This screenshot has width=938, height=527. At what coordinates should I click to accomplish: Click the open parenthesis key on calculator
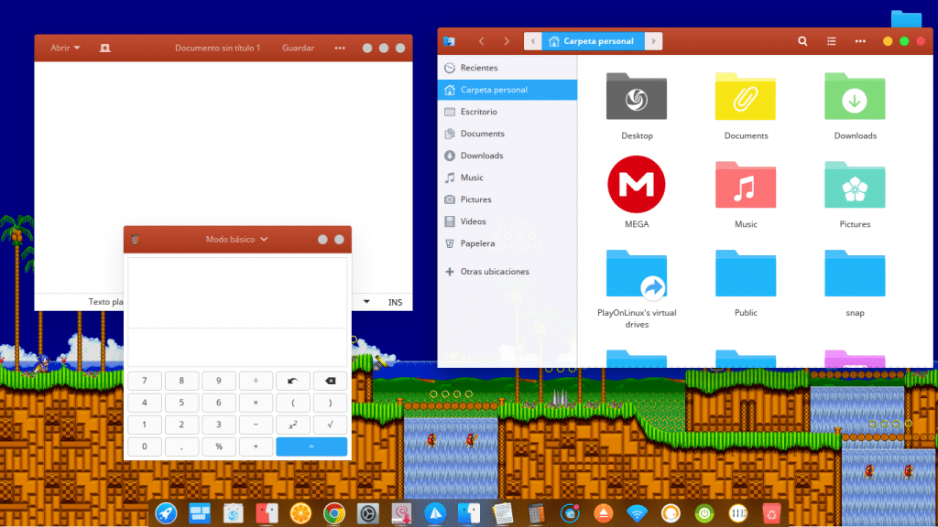(x=292, y=403)
